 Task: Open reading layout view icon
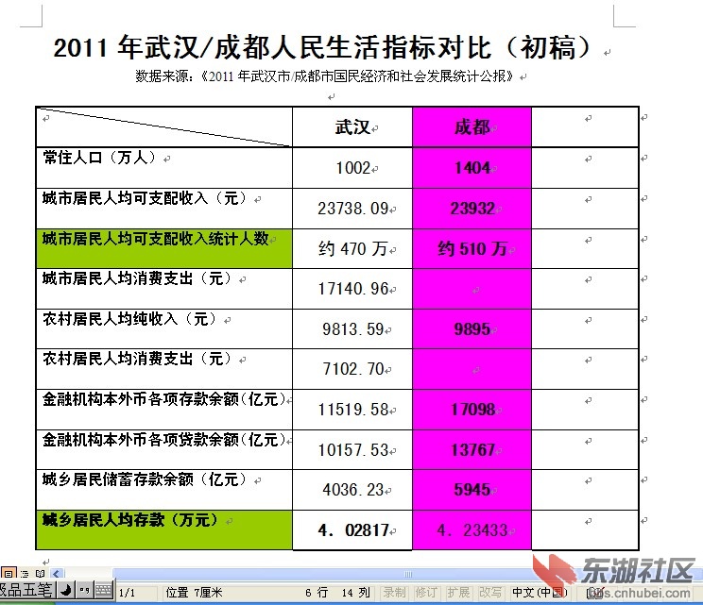click(x=40, y=574)
